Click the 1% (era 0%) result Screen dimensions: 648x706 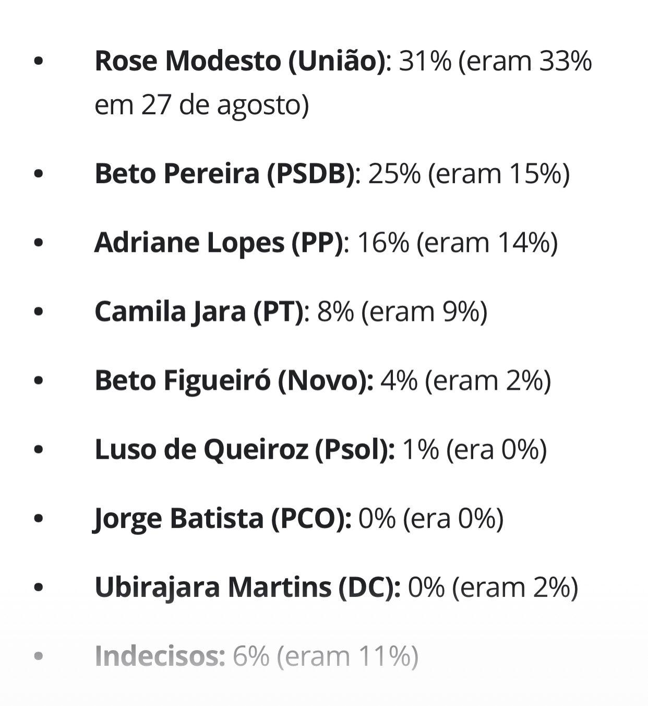pos(474,449)
